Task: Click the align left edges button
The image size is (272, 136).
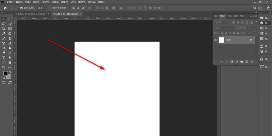Action: pyautogui.click(x=73, y=8)
